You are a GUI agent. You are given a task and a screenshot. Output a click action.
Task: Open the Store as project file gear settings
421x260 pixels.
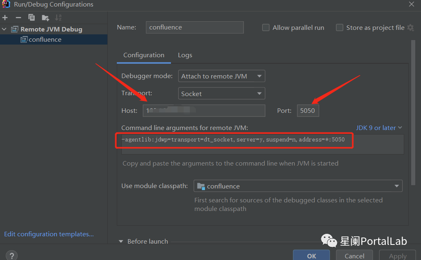[x=410, y=27]
